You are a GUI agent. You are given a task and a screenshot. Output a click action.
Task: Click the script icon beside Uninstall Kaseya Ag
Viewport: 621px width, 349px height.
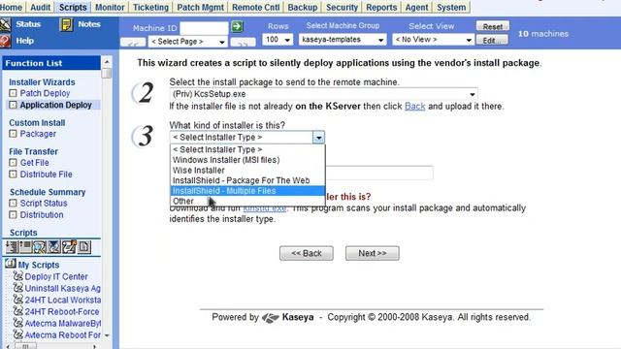point(17,288)
